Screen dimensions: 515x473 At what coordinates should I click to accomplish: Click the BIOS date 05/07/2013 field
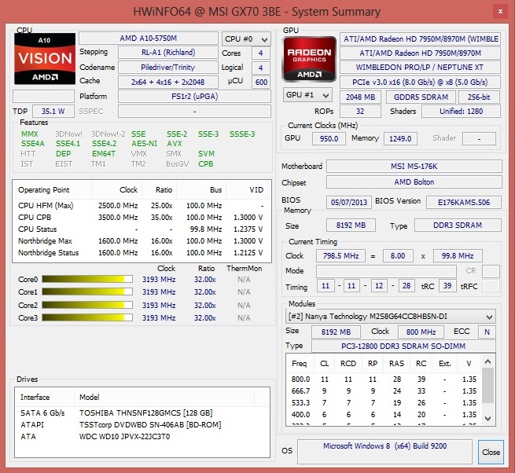pyautogui.click(x=349, y=202)
